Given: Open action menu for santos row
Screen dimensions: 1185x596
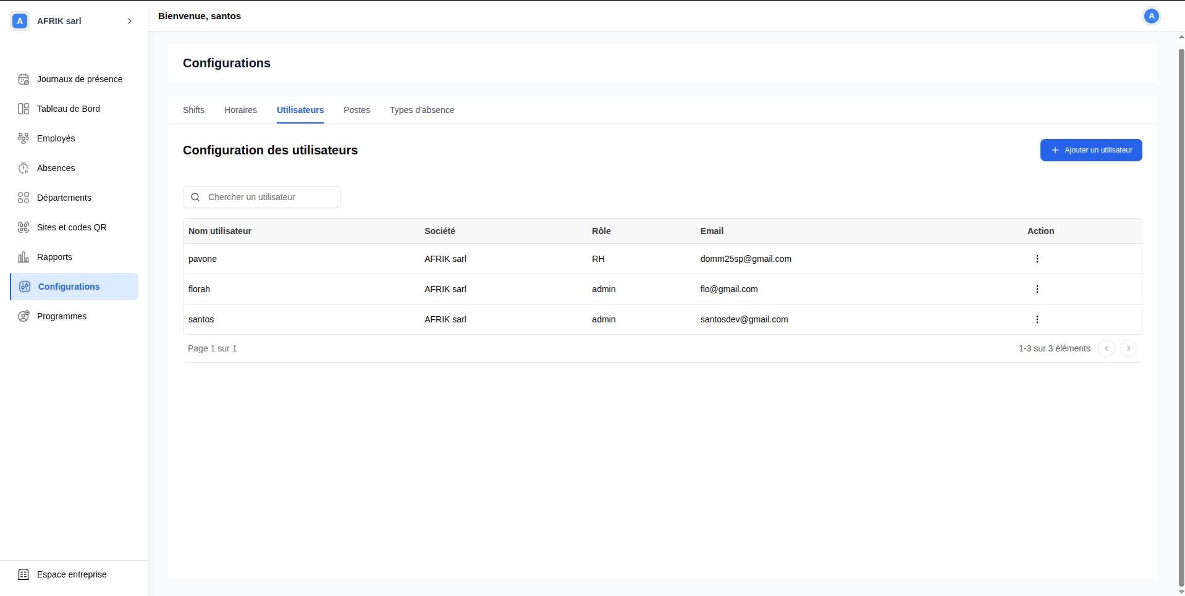Looking at the screenshot, I should coord(1037,319).
